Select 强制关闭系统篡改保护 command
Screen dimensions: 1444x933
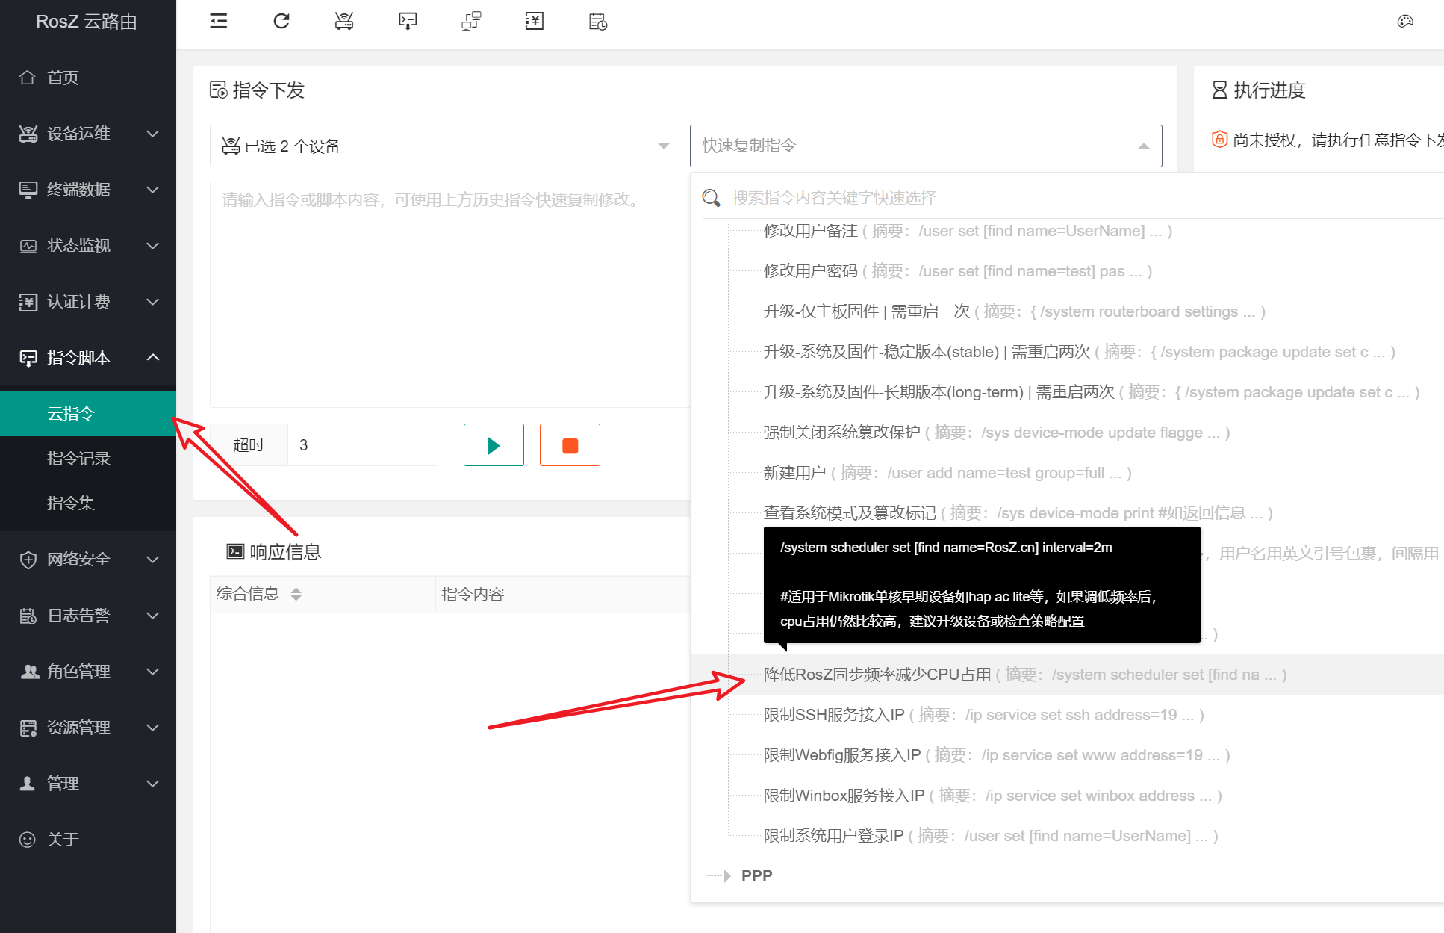pyautogui.click(x=997, y=433)
